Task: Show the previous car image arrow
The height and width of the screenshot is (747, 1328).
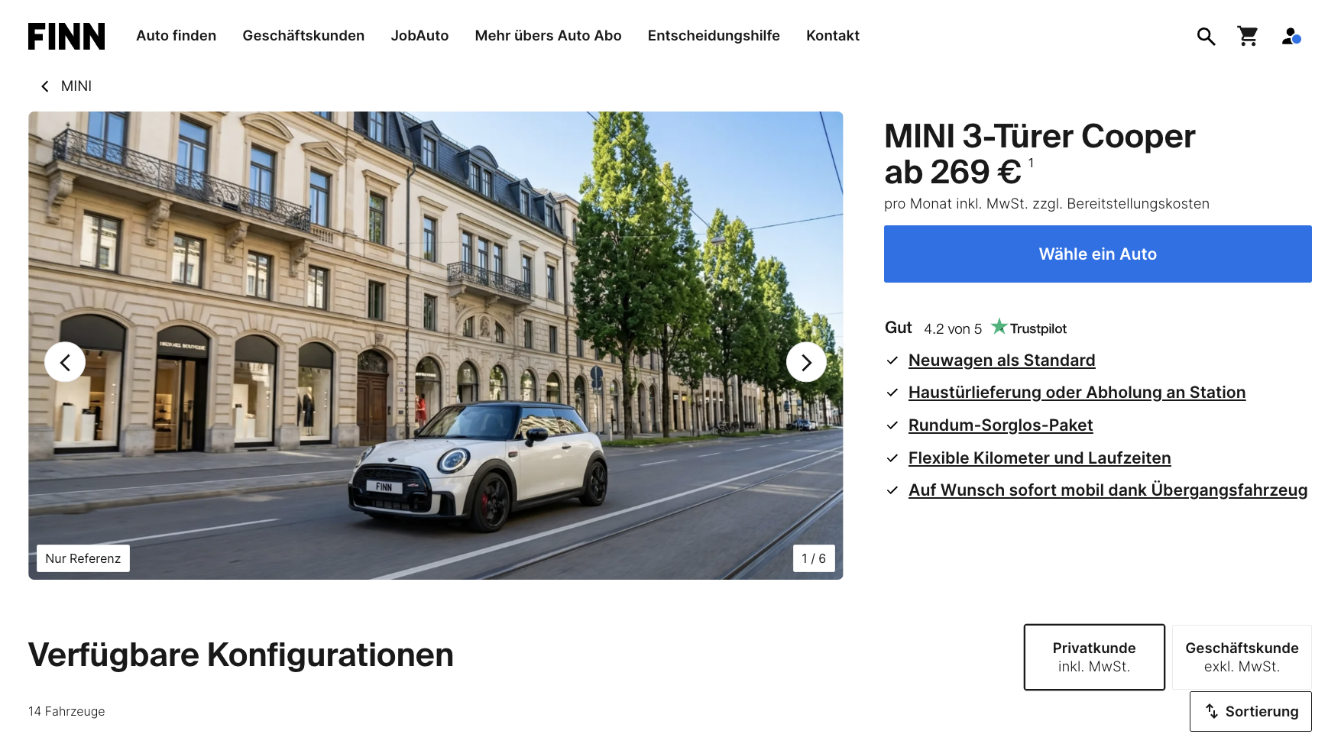Action: tap(65, 362)
